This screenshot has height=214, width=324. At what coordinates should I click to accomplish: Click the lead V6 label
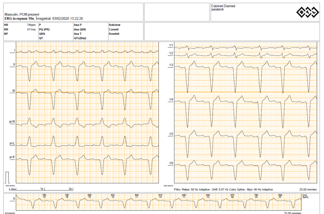[171, 163]
